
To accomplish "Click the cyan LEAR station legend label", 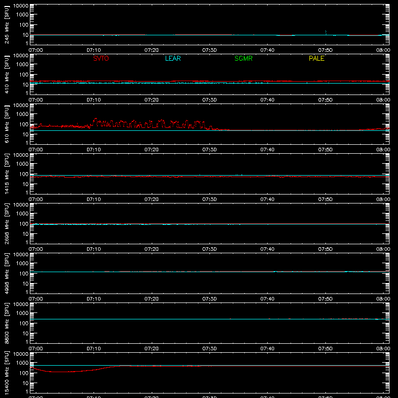I will click(173, 58).
